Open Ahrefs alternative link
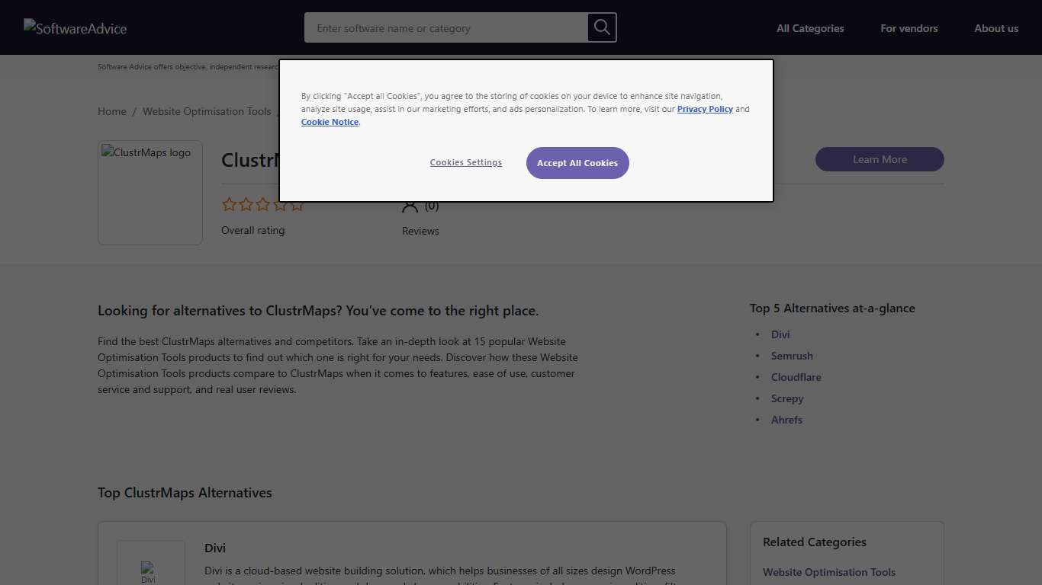Screen dimensions: 1042x585 (x=786, y=420)
